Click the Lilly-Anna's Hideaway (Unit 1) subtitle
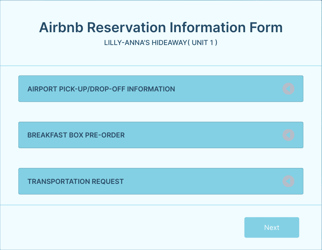Screen dimensions: 322x250 [x=161, y=43]
